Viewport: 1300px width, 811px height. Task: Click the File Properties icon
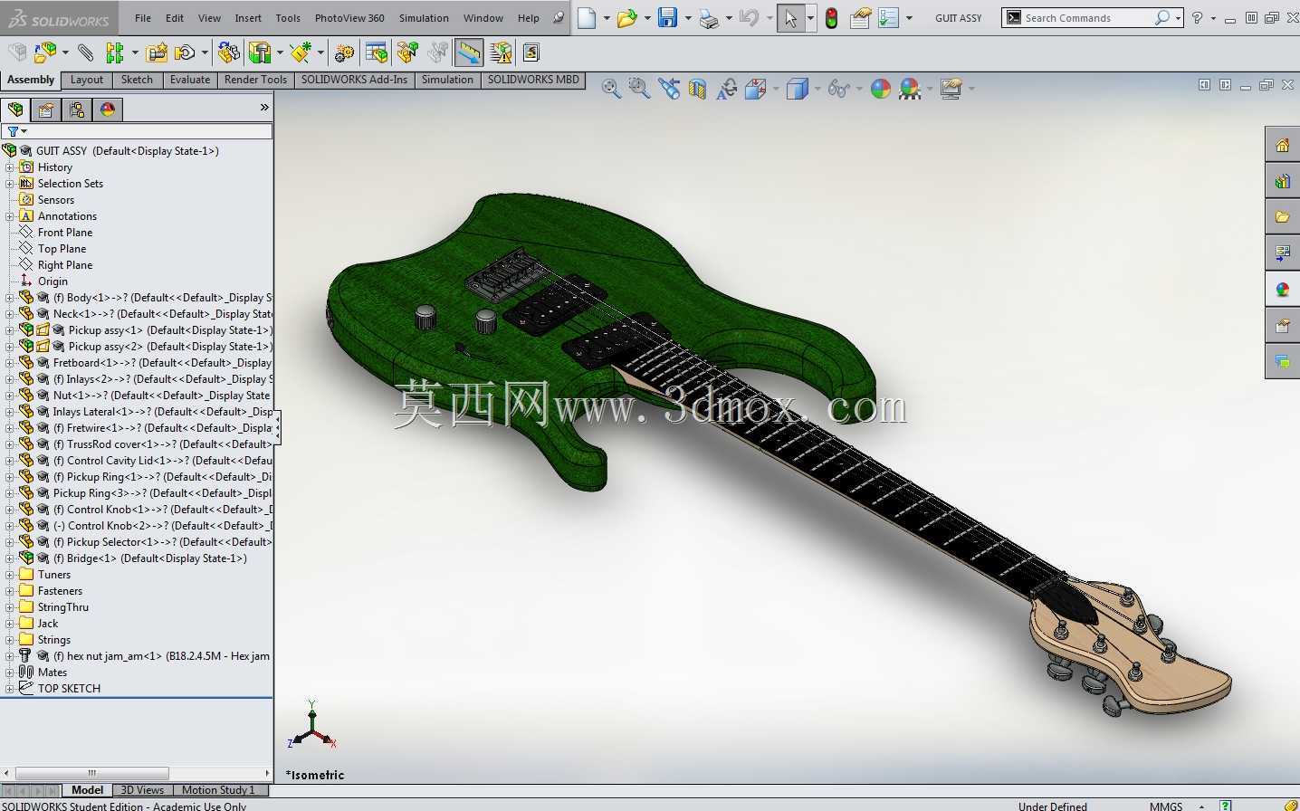(x=861, y=18)
